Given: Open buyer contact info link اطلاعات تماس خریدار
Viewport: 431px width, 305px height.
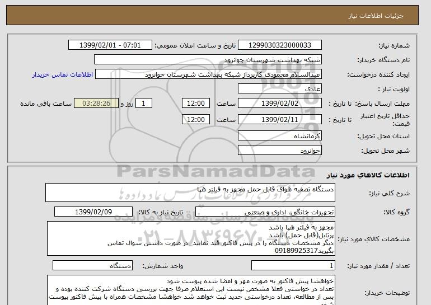Looking at the screenshot, I should 62,74.
